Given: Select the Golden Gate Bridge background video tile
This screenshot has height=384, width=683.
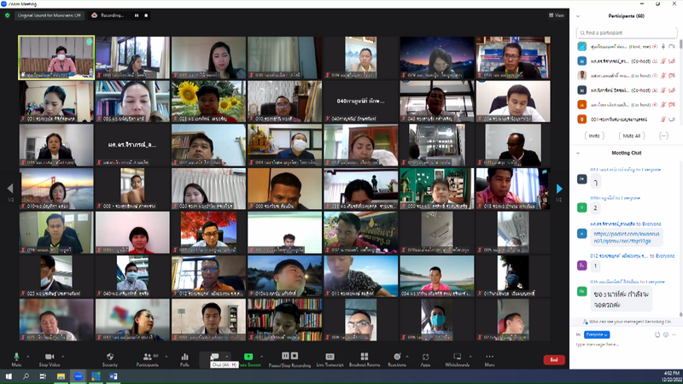Looking at the screenshot, I should tap(56, 189).
